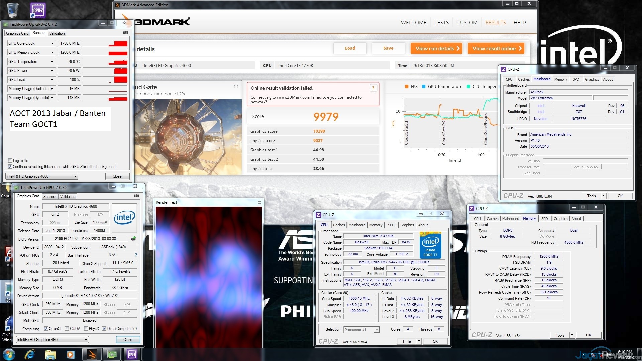Open the TESTS menu in 3DMark
This screenshot has width=642, height=361.
(x=441, y=23)
